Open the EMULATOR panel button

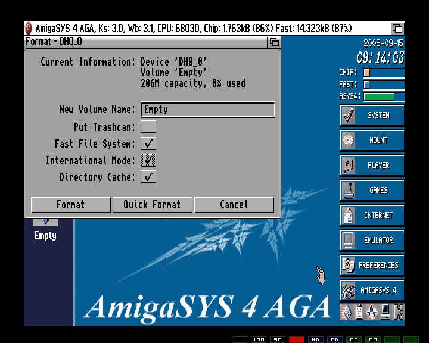pos(372,240)
